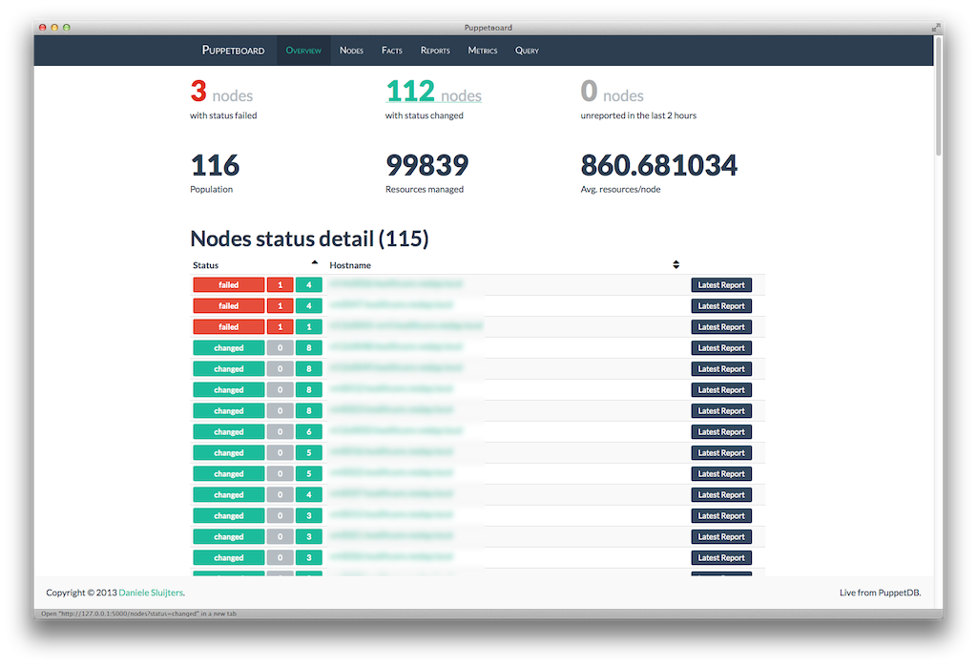View Latest Report for third failed node
This screenshot has width=977, height=666.
[720, 327]
